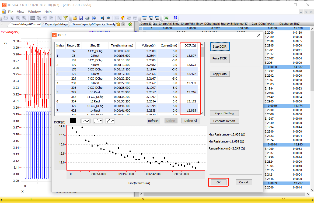Click the Delete All button
The image size is (314, 203).
[191, 121]
